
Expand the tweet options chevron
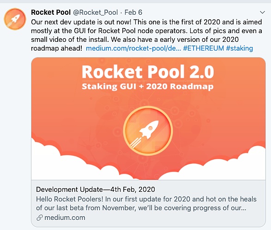tap(262, 12)
